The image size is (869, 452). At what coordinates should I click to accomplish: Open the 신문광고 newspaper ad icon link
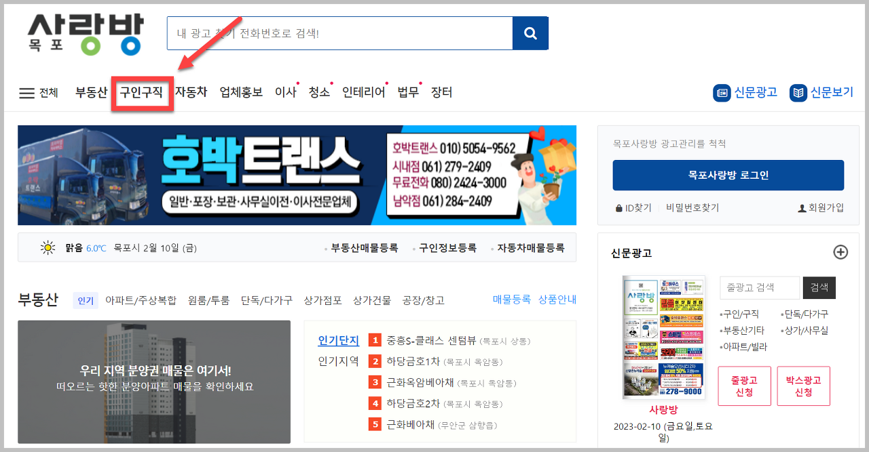745,93
